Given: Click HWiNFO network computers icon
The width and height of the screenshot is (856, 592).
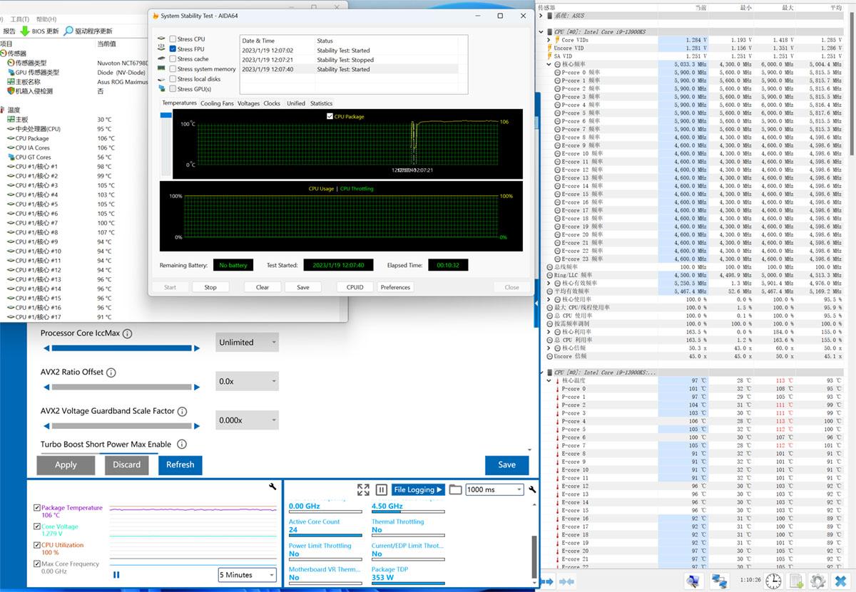Looking at the screenshot, I should (718, 581).
